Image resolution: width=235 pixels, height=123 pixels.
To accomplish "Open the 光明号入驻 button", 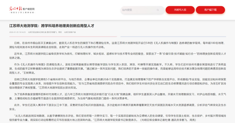I will coord(180,10).
